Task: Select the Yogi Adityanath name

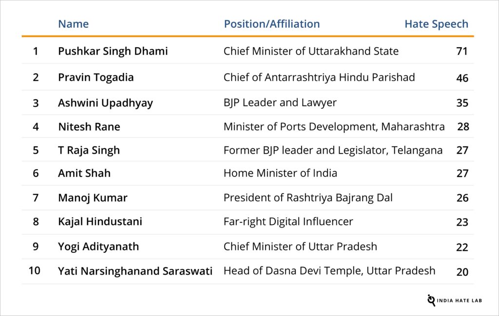Action: pos(98,246)
